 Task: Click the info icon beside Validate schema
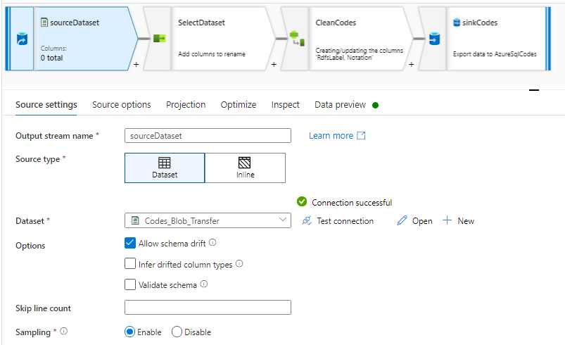204,285
